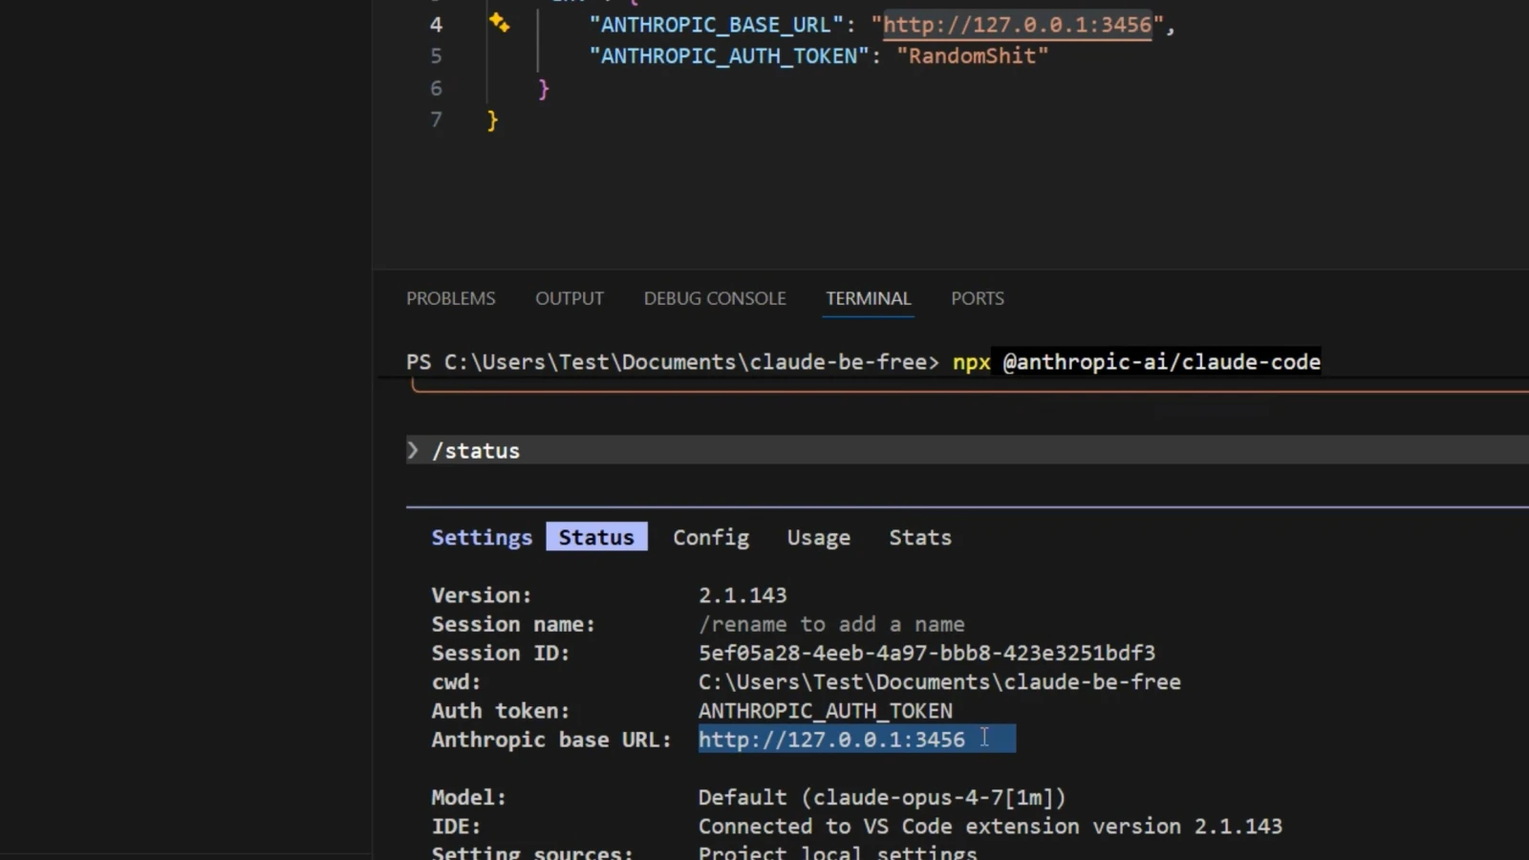
Task: Click the /status prompt chevron
Action: tap(413, 450)
